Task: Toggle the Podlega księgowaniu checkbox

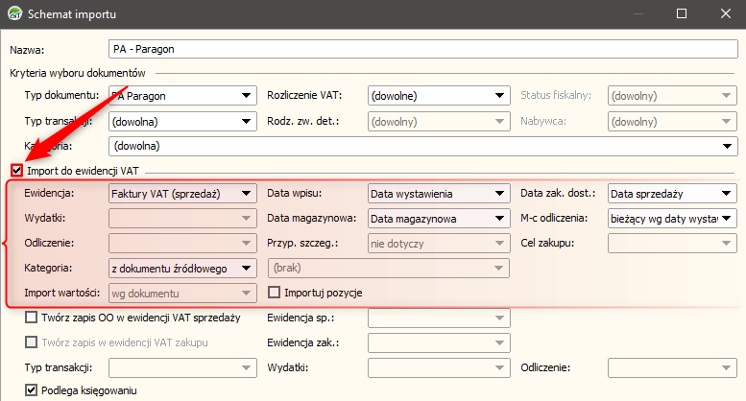Action: [32, 390]
